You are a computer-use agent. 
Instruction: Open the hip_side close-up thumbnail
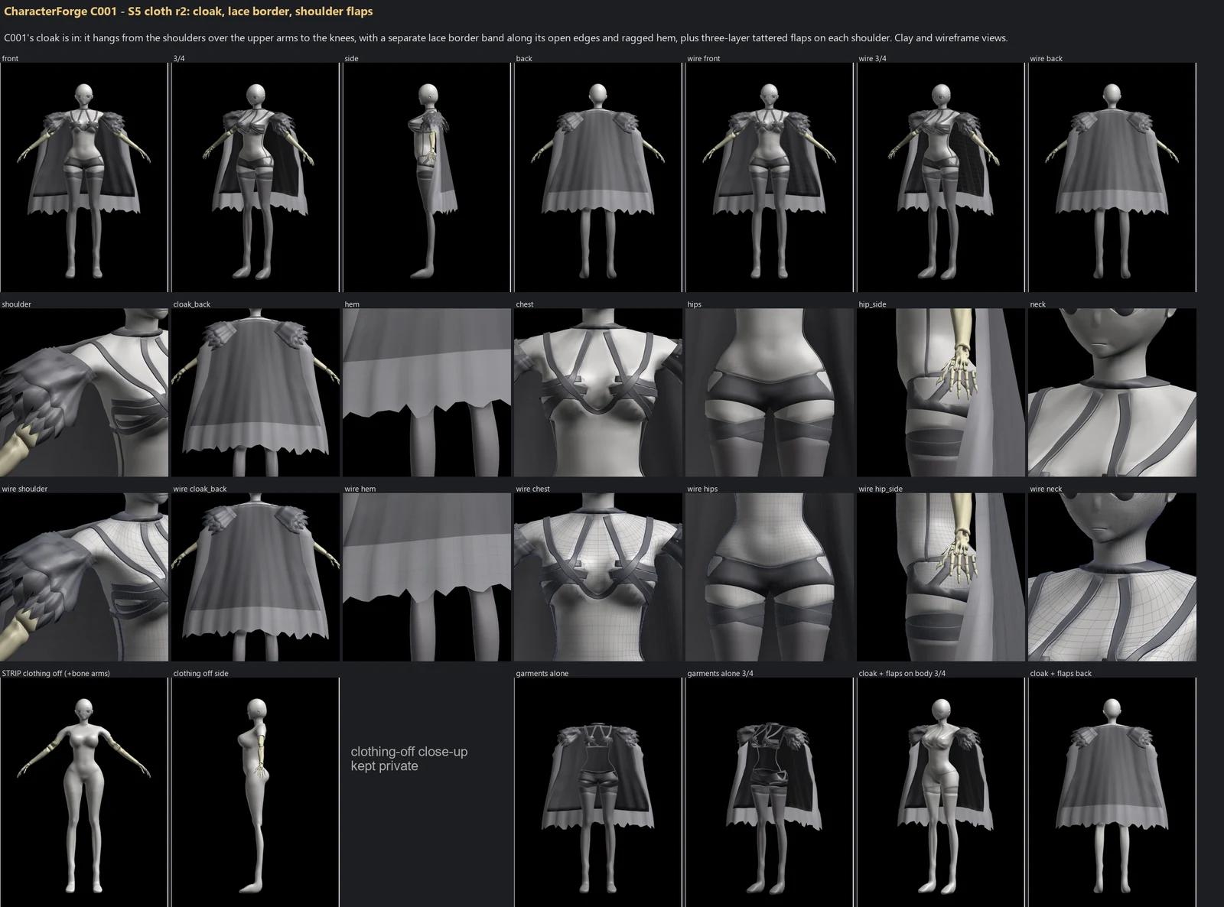(941, 392)
